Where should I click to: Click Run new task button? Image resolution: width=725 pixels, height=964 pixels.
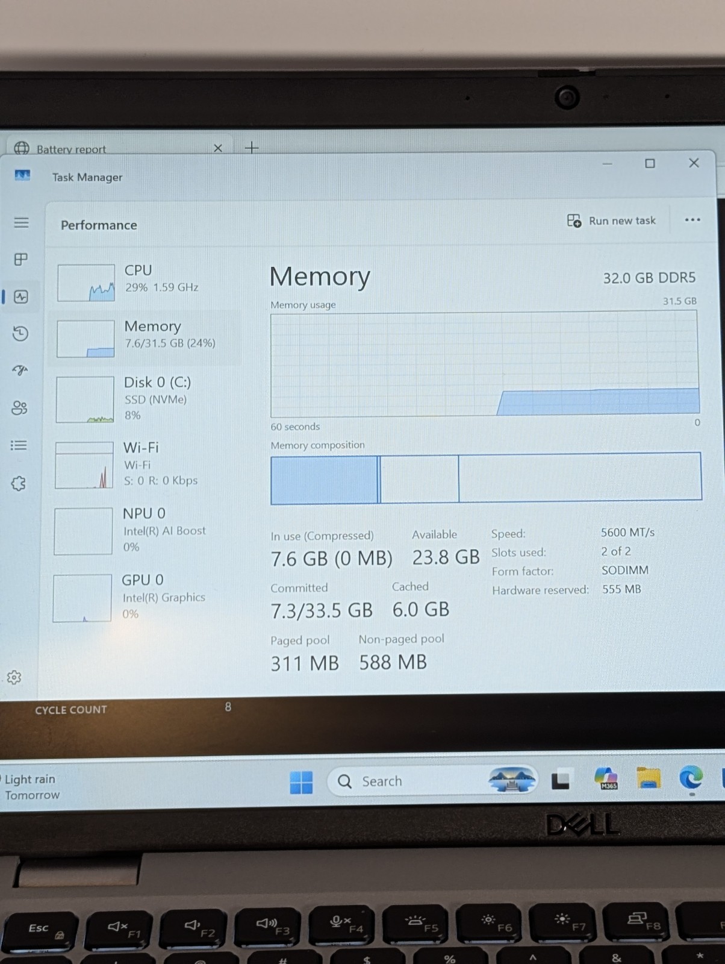click(x=611, y=221)
